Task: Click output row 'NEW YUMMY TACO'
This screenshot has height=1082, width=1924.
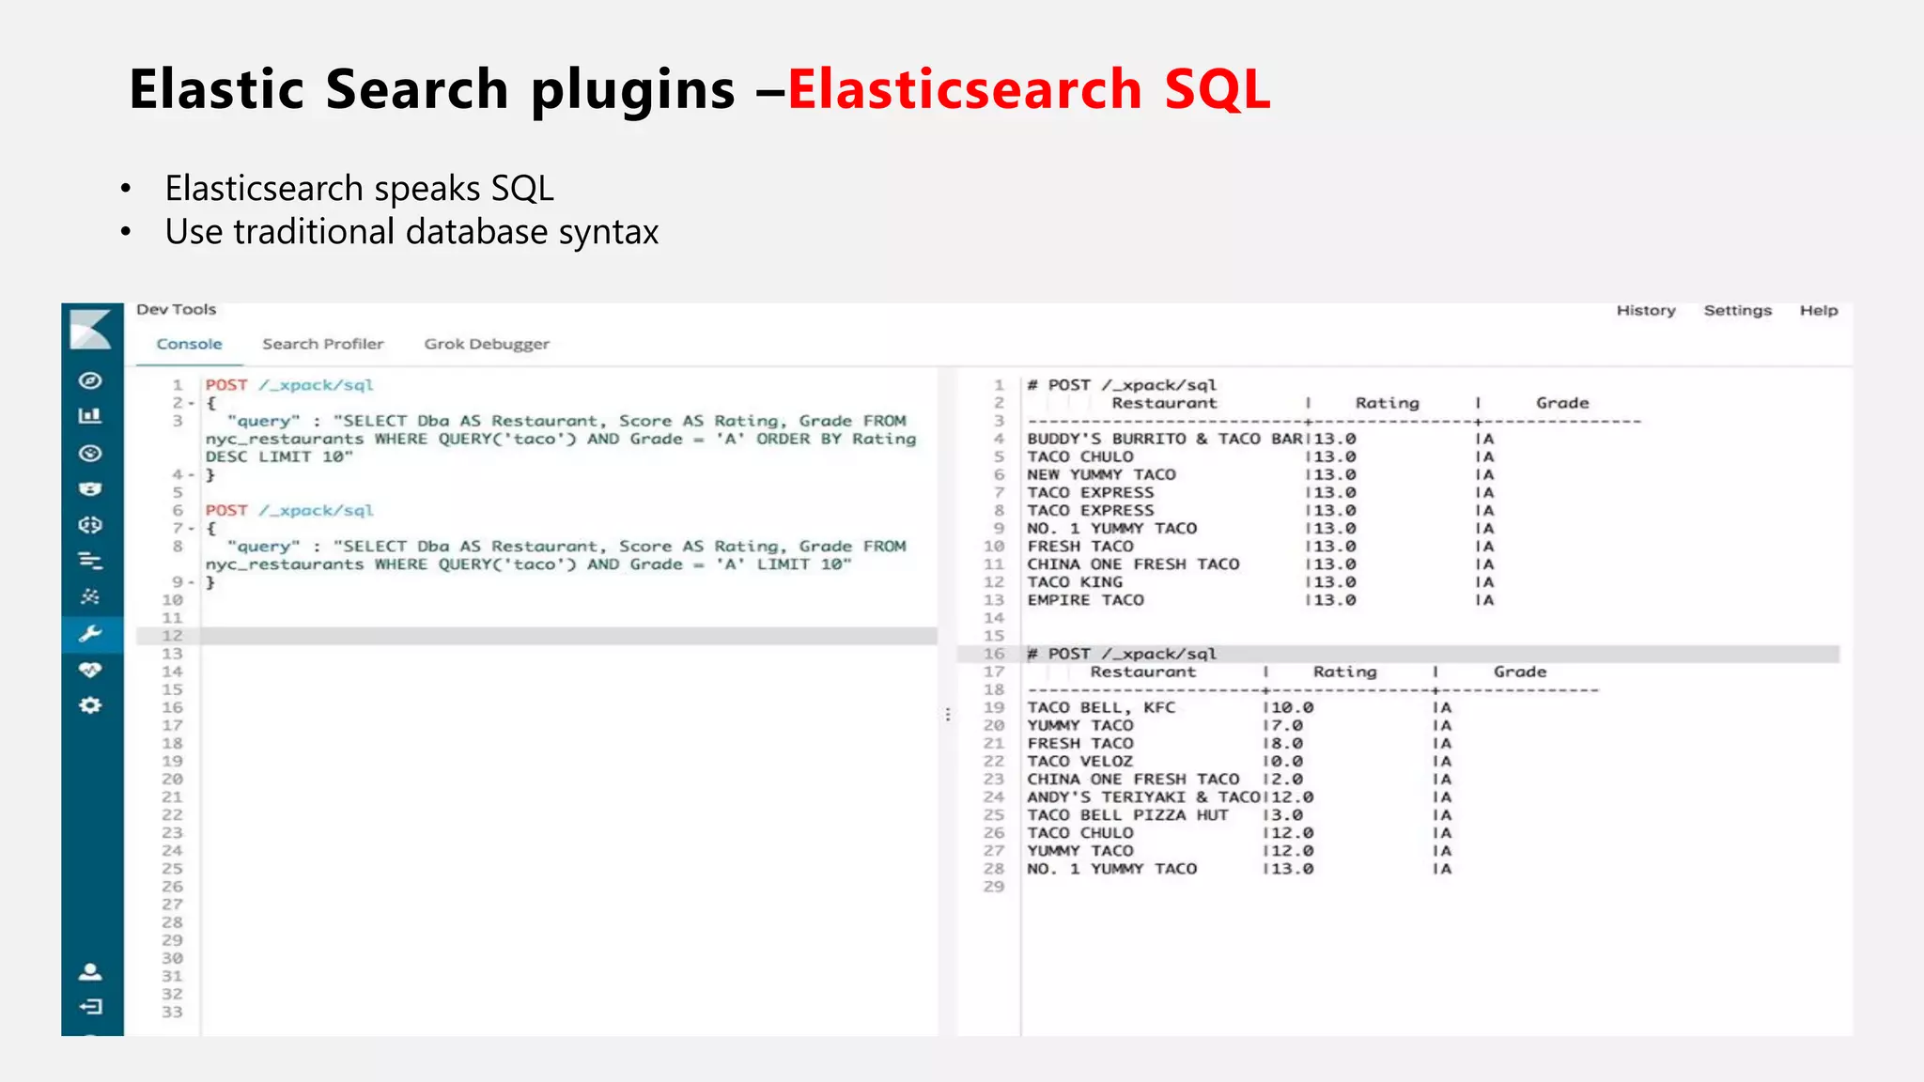Action: (1101, 474)
